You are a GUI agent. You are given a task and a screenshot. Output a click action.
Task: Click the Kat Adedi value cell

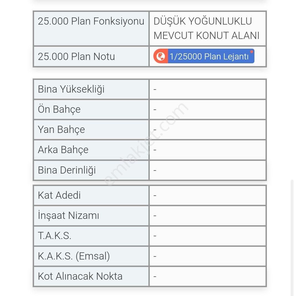[x=207, y=195]
